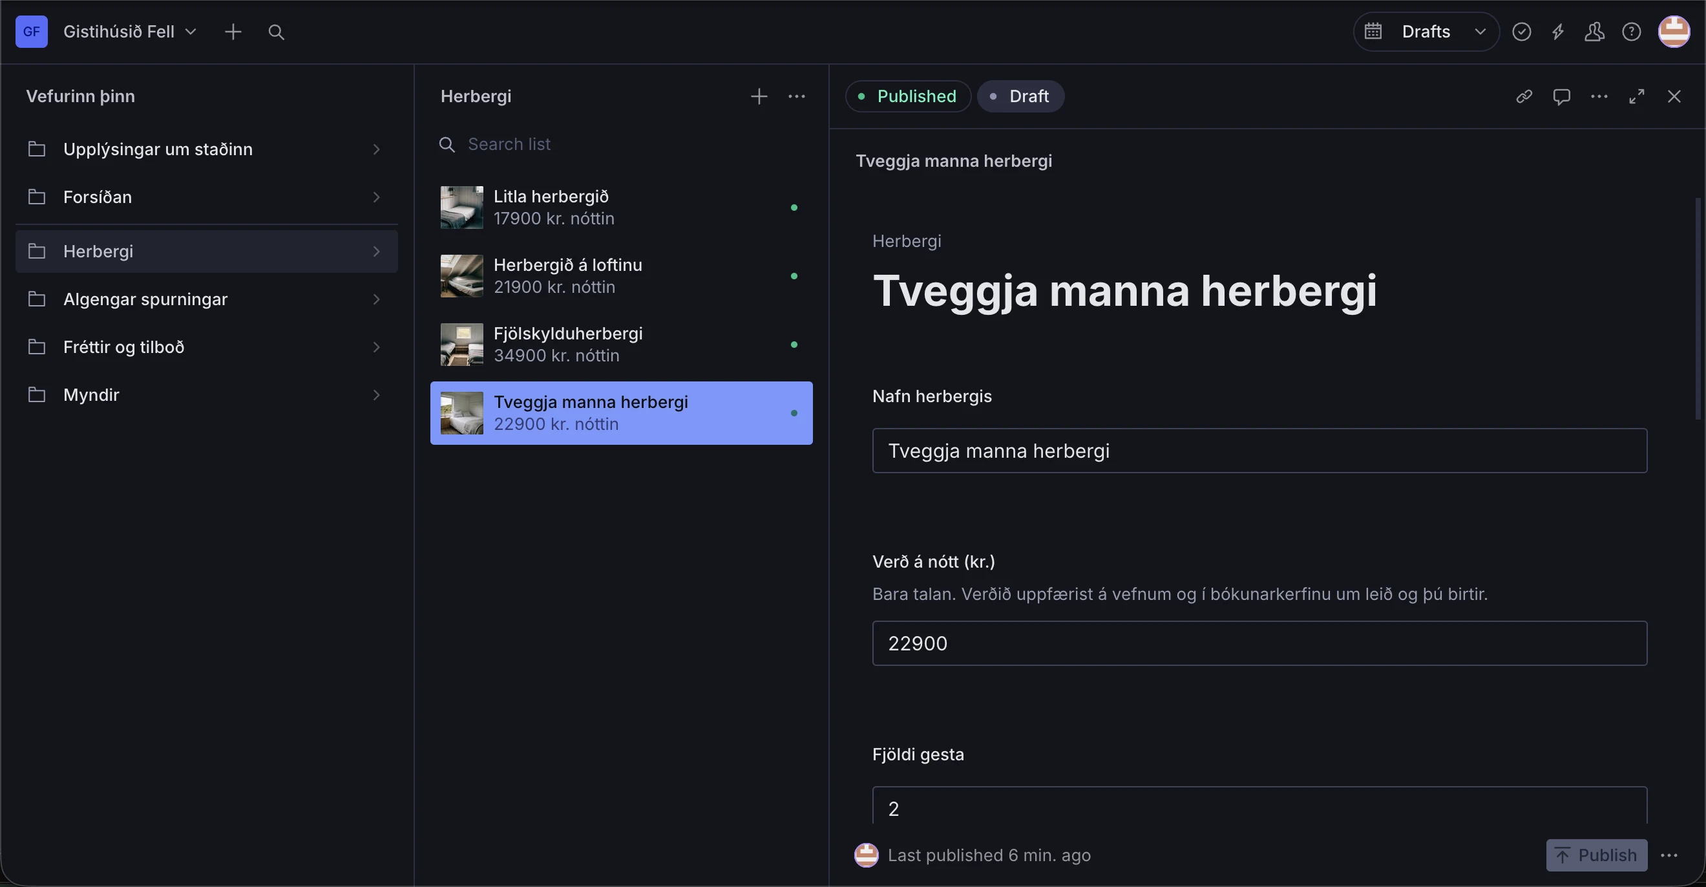Image resolution: width=1706 pixels, height=887 pixels.
Task: Click the lightning bolt activity icon
Action: coord(1557,32)
